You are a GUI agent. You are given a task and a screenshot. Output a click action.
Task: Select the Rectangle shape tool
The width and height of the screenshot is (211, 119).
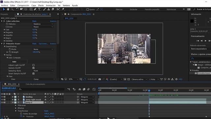31,9
